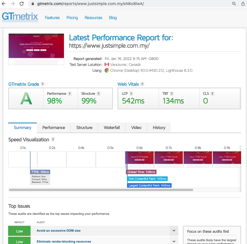Image resolution: width=247 pixels, height=244 pixels.
Task: Click the CLS value 0
Action: coord(206,101)
